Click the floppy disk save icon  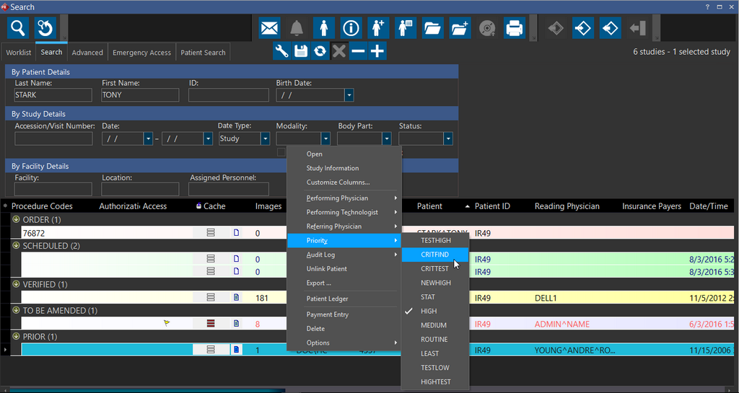point(302,51)
